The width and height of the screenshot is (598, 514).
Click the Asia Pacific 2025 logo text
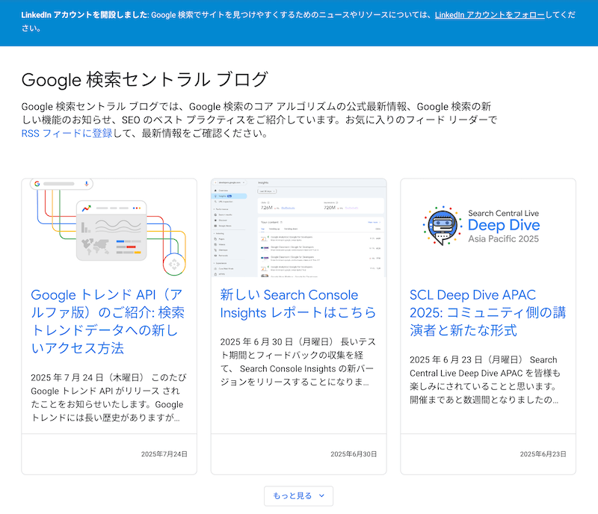point(503,239)
